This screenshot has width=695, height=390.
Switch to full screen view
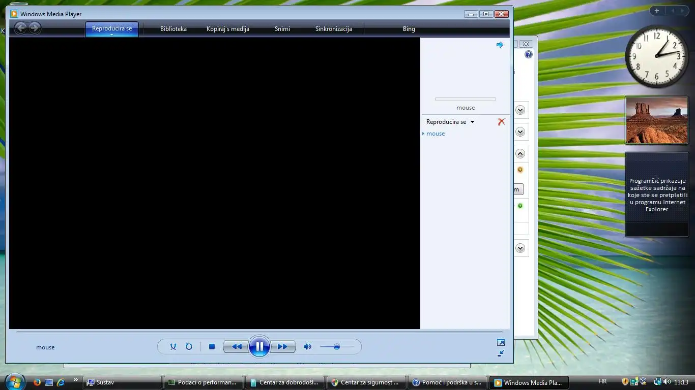coord(501,343)
